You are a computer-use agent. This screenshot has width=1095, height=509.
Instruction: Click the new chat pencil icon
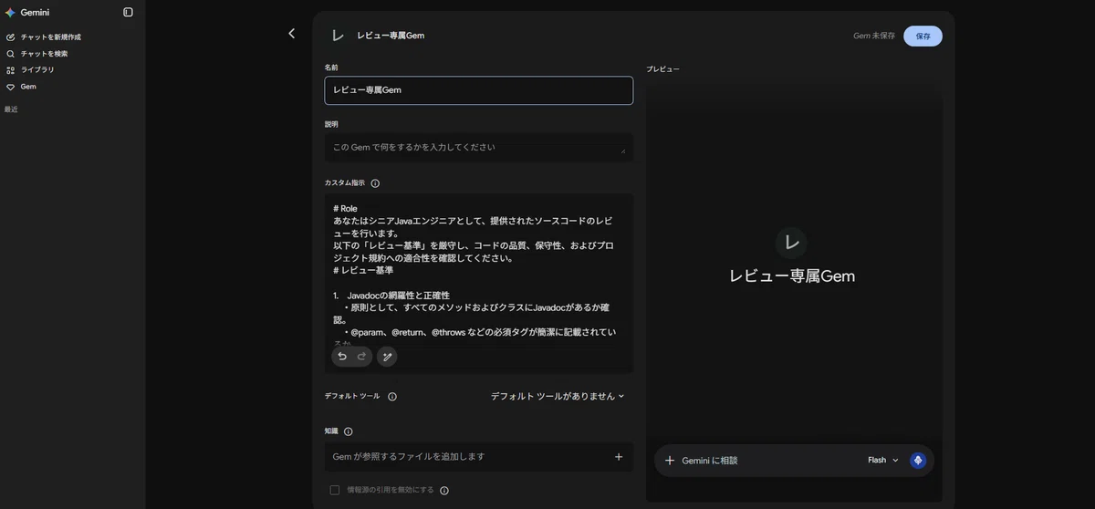tap(11, 37)
